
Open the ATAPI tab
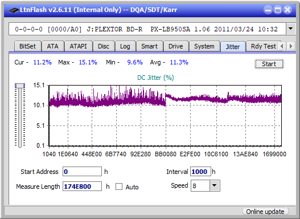pos(78,46)
